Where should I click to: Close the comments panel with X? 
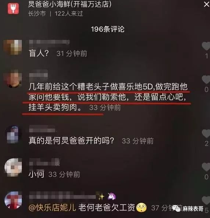tap(207, 4)
